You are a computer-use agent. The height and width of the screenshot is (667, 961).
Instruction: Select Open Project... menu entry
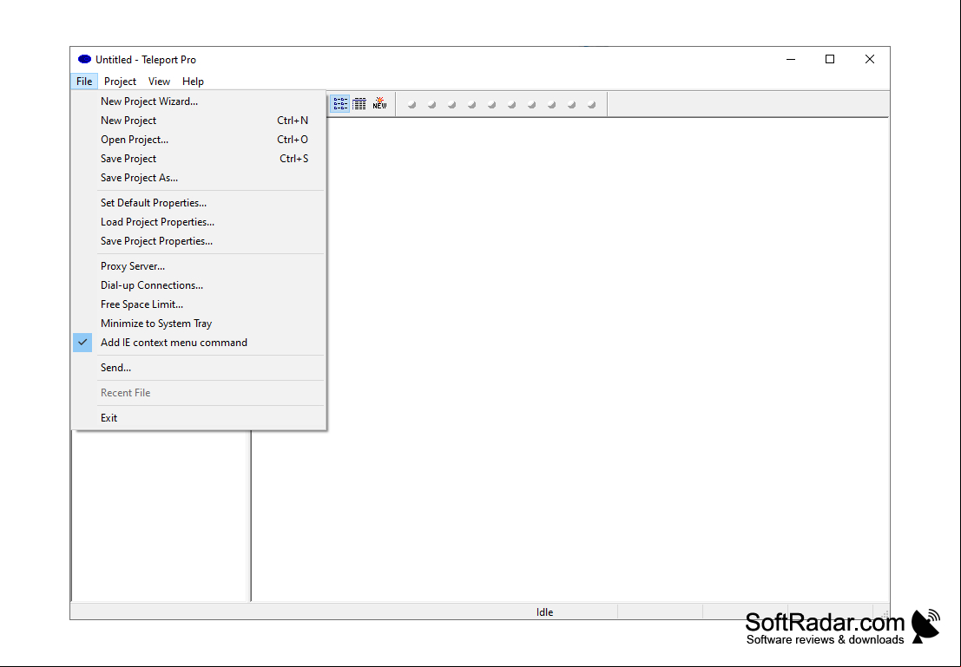point(199,140)
